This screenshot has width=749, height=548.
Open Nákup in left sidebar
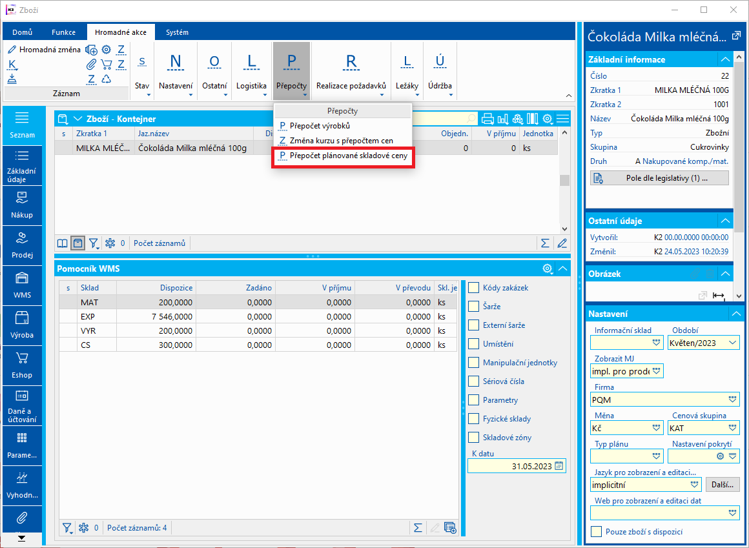point(22,205)
